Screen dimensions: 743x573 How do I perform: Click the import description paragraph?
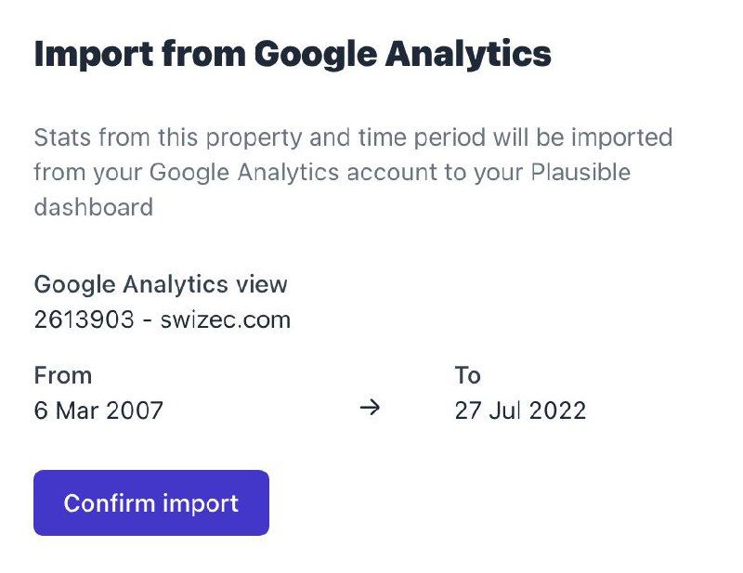click(x=353, y=172)
